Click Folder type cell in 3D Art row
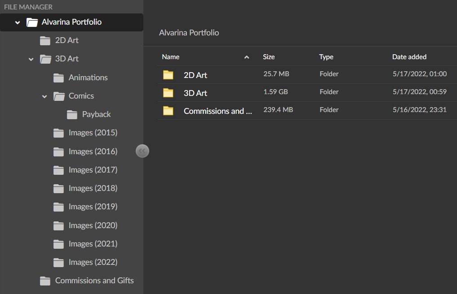Image resolution: width=457 pixels, height=294 pixels. (x=329, y=92)
